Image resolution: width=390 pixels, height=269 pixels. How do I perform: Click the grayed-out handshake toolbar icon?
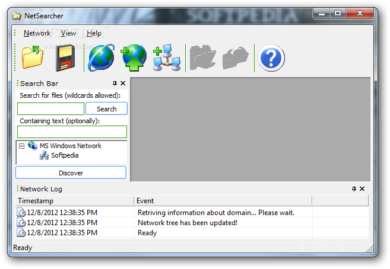coord(235,58)
